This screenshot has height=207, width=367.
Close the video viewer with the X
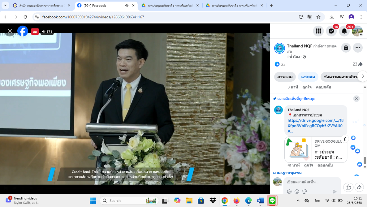coord(10,31)
